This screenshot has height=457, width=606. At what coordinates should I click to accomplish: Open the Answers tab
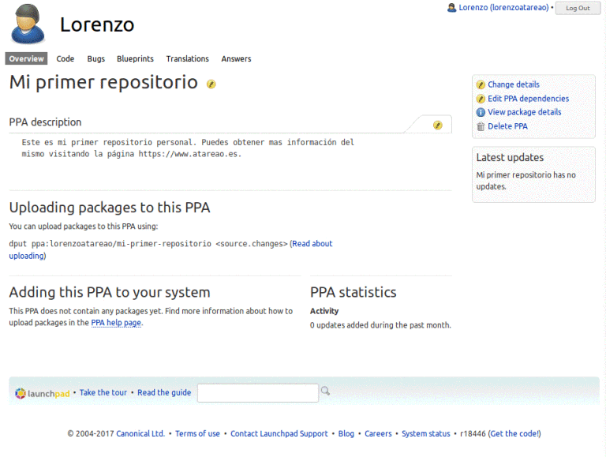click(236, 58)
